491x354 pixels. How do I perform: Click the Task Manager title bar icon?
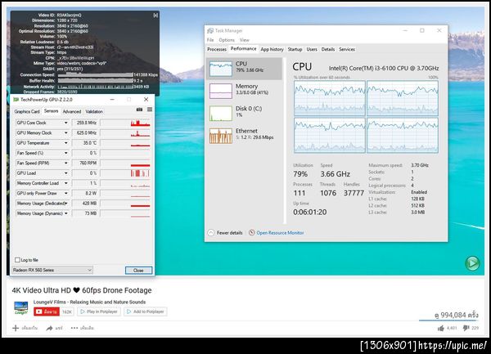tap(210, 30)
